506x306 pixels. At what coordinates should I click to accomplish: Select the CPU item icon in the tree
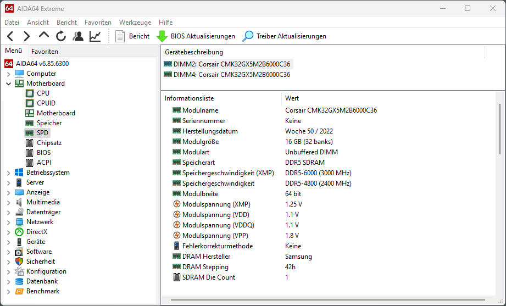click(x=30, y=93)
